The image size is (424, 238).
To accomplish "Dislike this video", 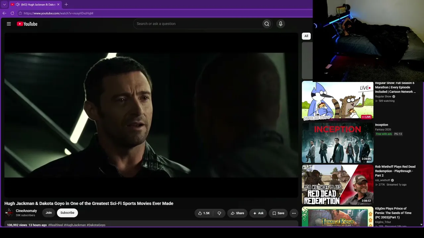I will tap(219, 213).
